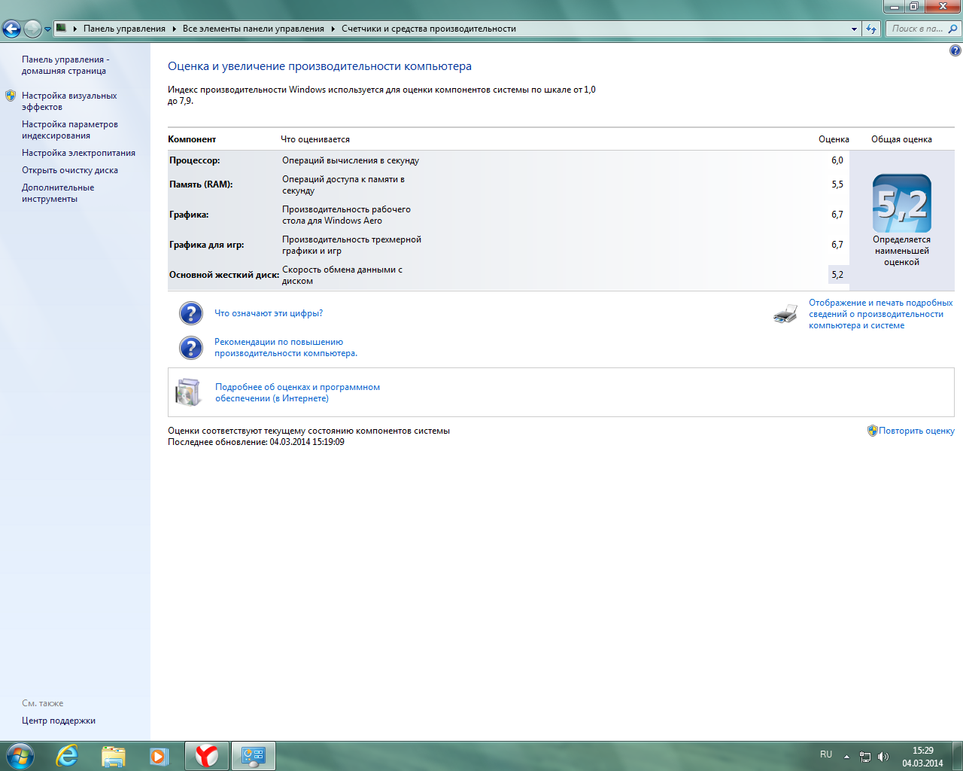The image size is (963, 771).
Task: Click the hard disk score 5,2
Action: 837,275
